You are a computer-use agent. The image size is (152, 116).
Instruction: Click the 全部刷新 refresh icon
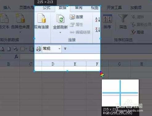pyautogui.click(x=60, y=18)
